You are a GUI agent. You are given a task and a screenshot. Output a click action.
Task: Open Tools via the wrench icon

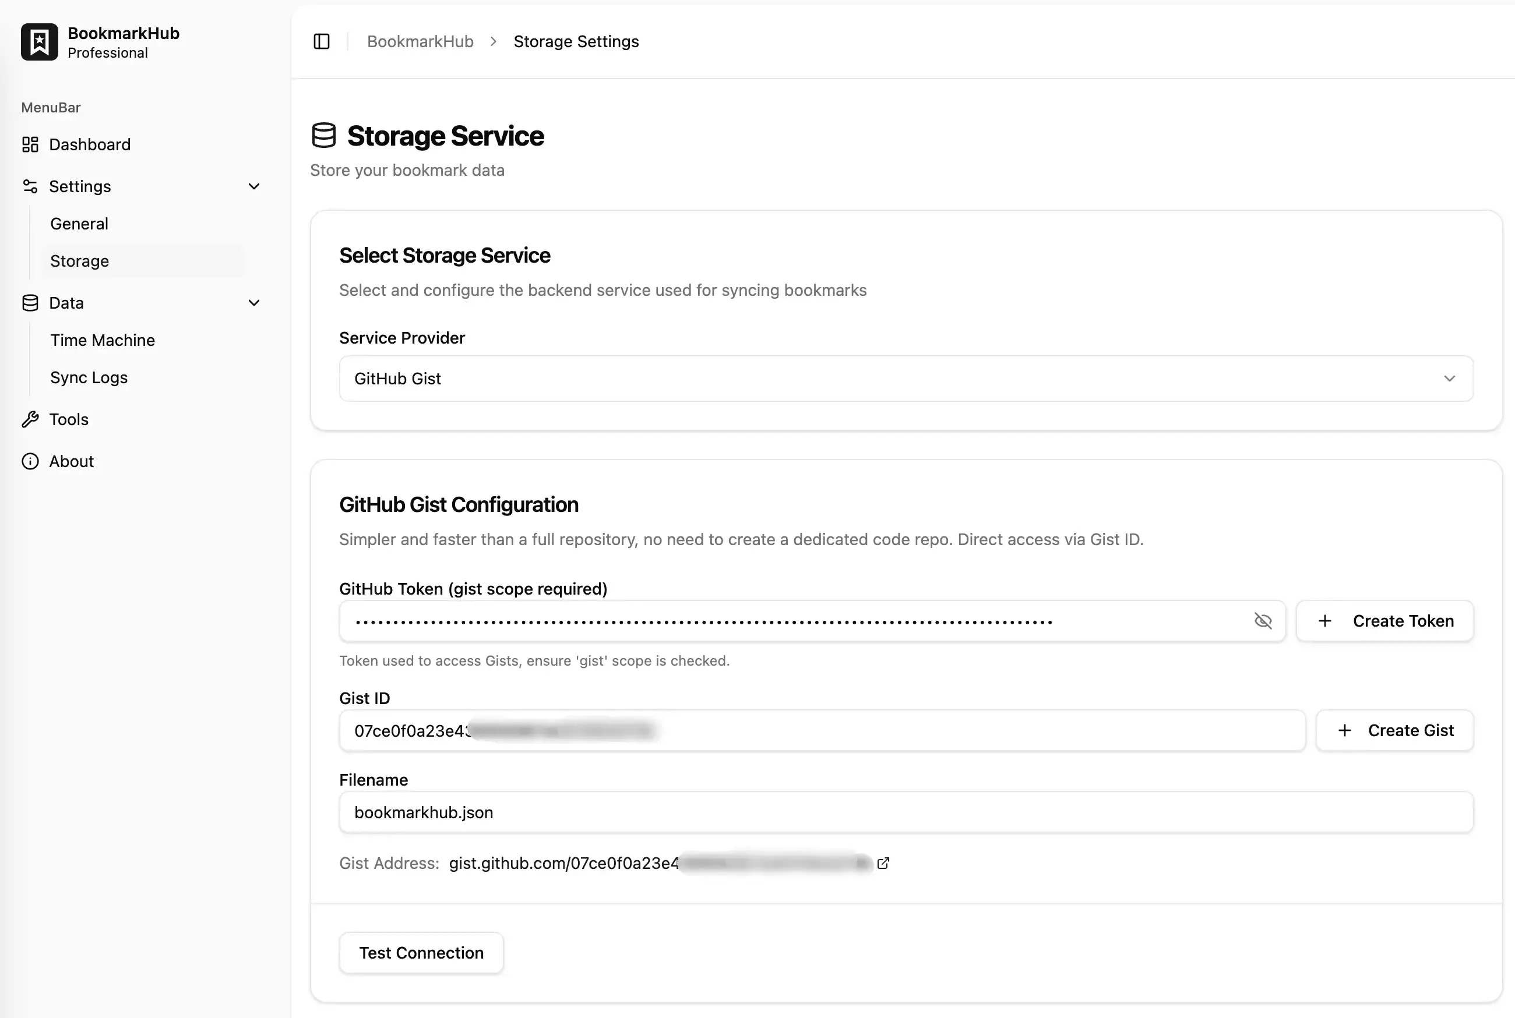click(30, 419)
